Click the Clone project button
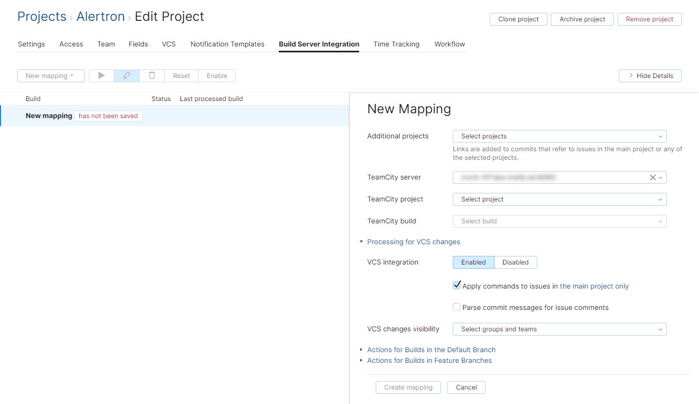This screenshot has width=699, height=404. pos(518,19)
